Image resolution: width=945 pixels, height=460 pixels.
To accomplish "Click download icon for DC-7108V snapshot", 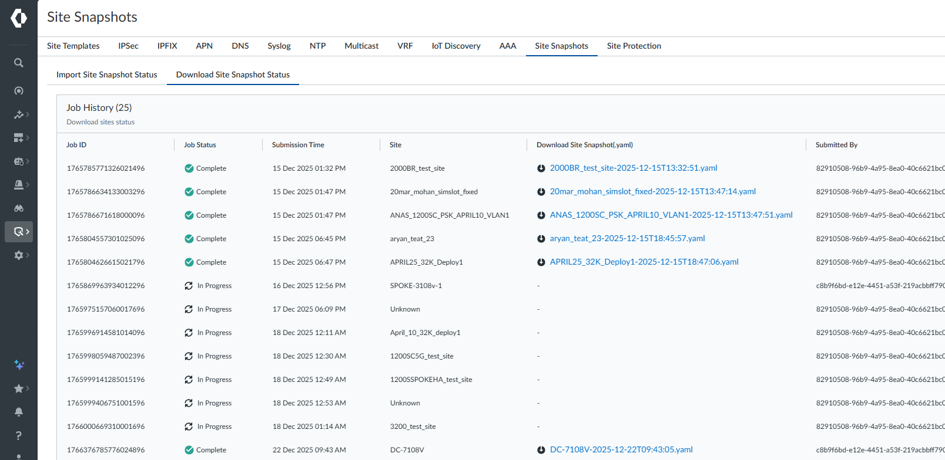I will pos(541,450).
